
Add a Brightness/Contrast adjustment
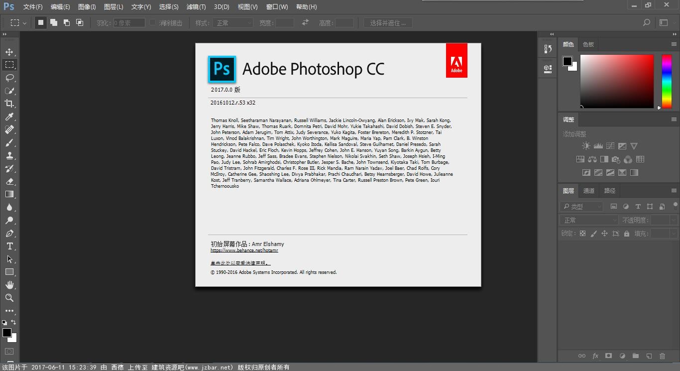click(x=586, y=146)
